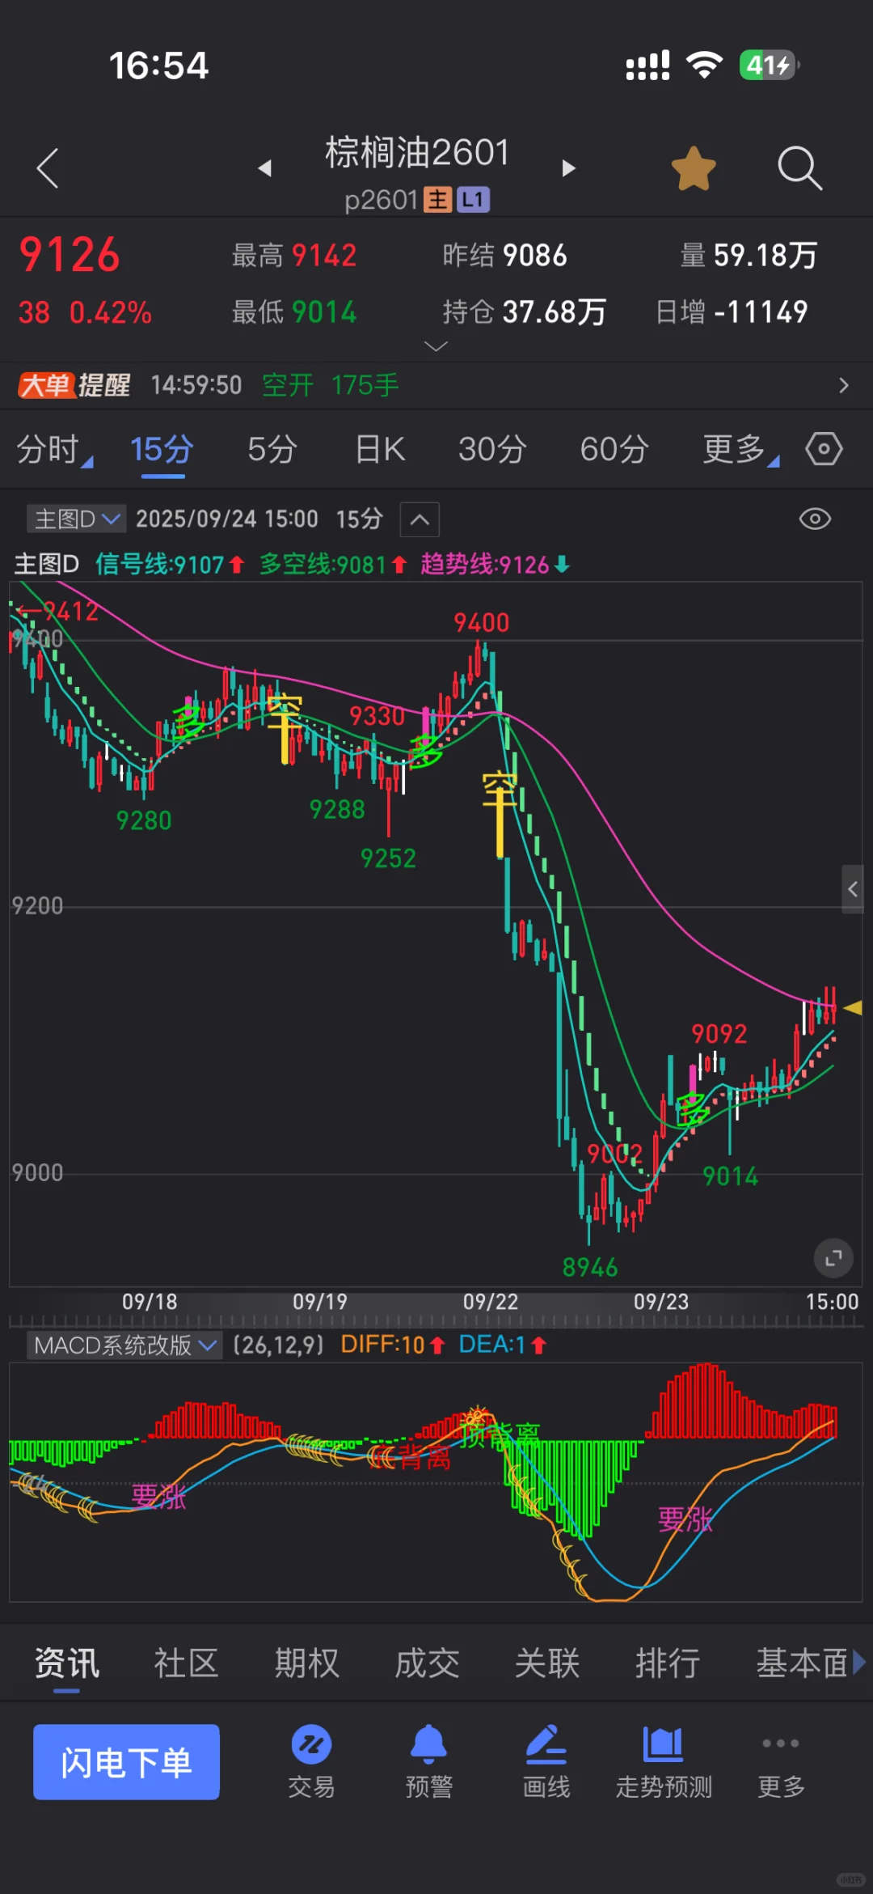
Task: Toggle indicator visibility eye icon
Action: point(815,519)
